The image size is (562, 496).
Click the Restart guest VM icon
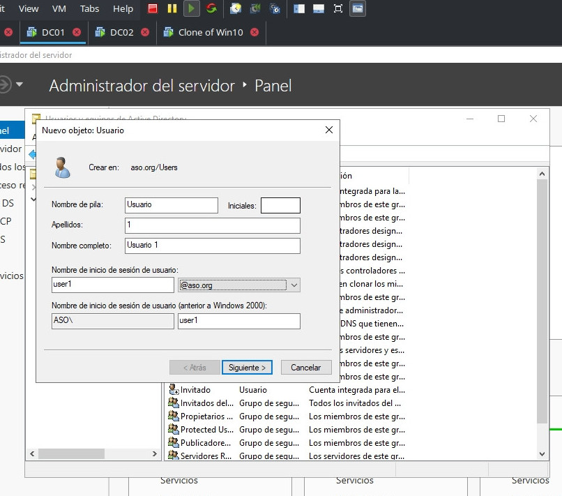[x=210, y=9]
